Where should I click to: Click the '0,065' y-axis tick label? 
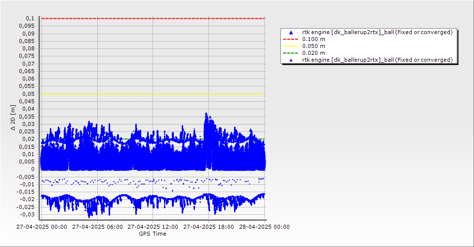pos(27,71)
